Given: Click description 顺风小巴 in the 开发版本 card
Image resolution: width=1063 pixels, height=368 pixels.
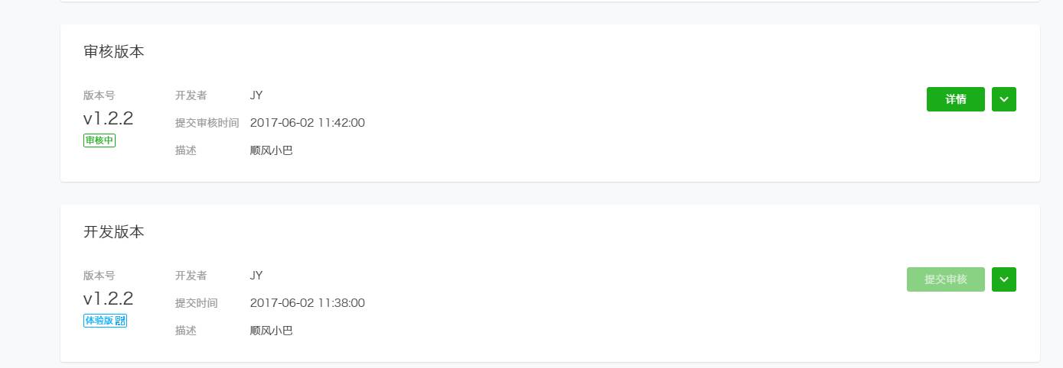Looking at the screenshot, I should point(271,331).
